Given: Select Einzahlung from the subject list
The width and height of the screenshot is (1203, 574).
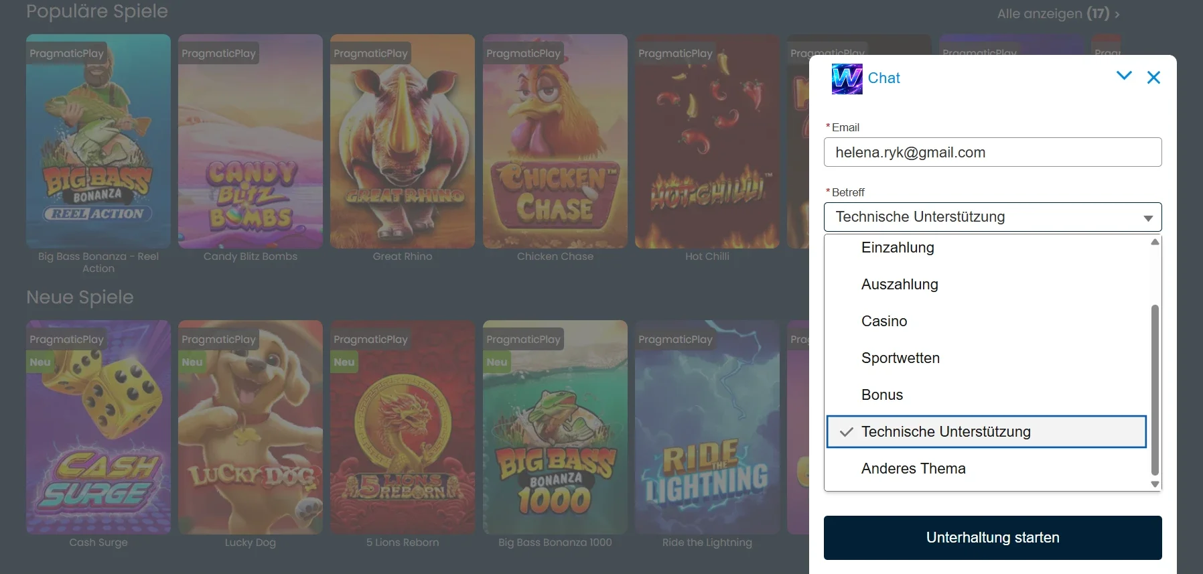Looking at the screenshot, I should pyautogui.click(x=987, y=248).
